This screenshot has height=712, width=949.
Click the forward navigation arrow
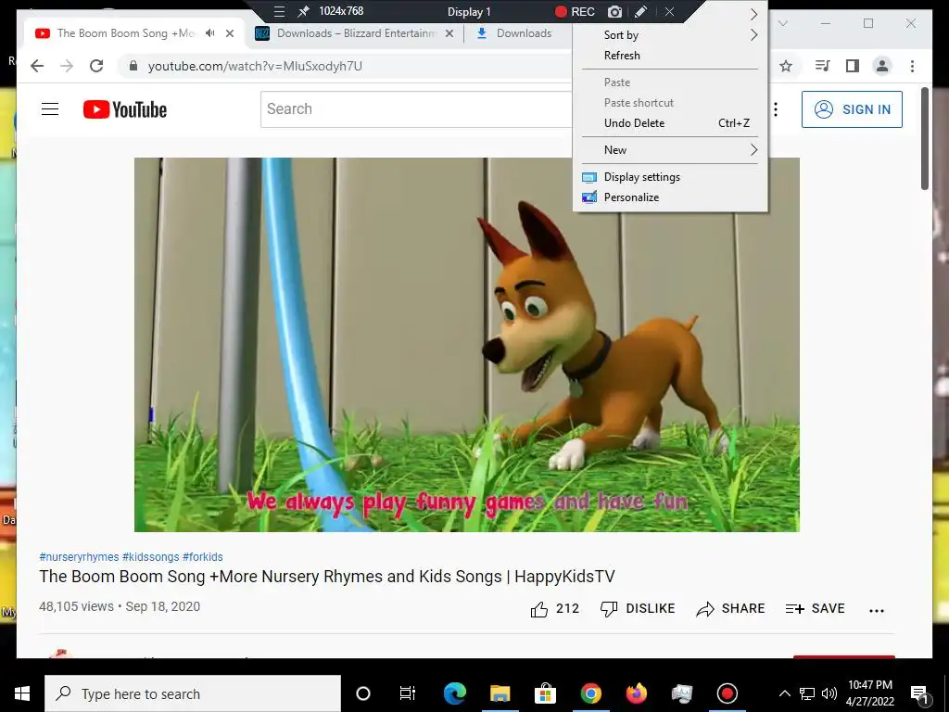coord(67,66)
